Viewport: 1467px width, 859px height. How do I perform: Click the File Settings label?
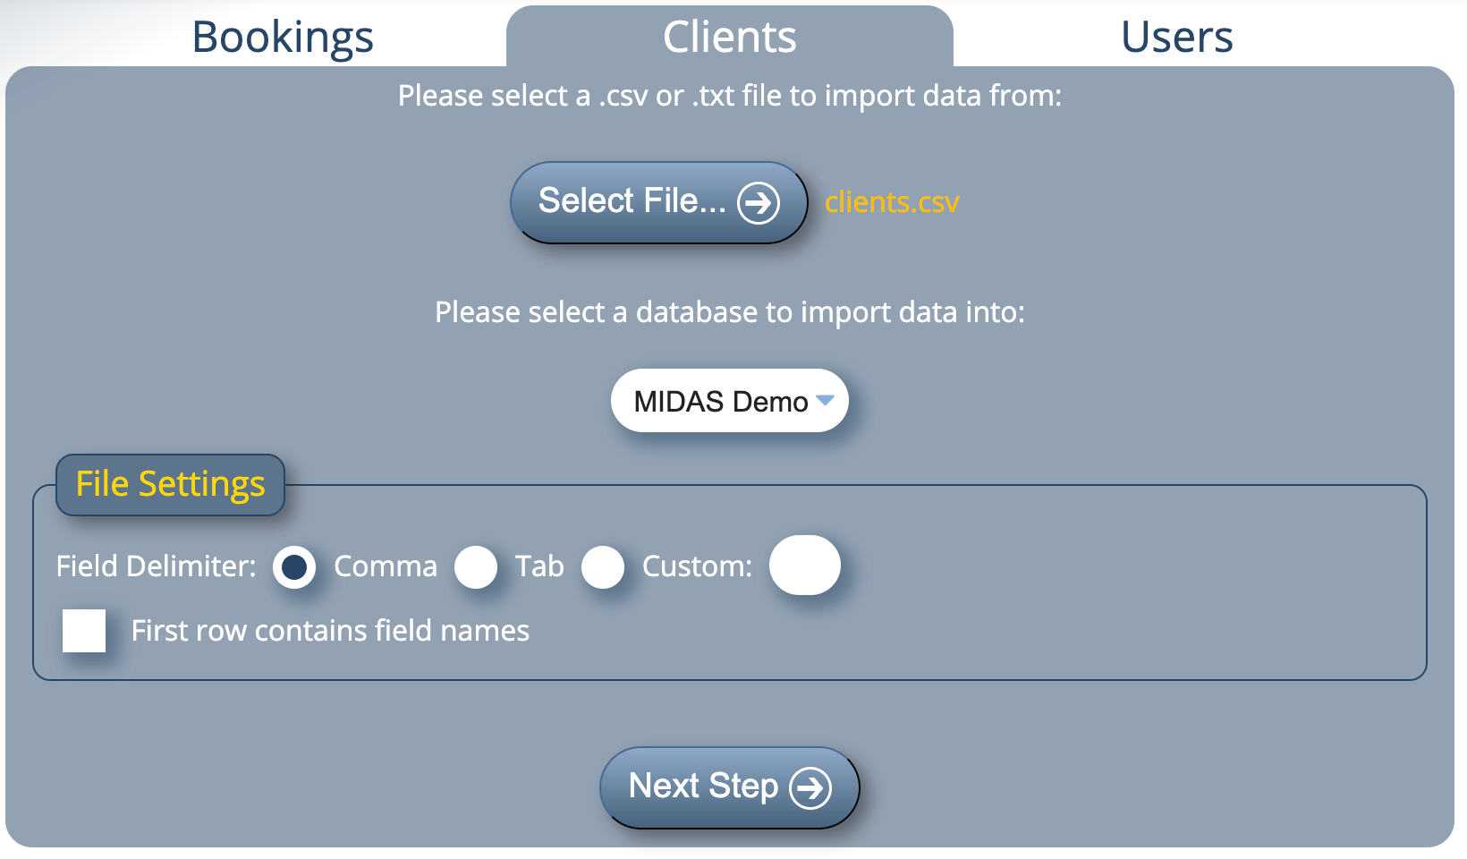pyautogui.click(x=170, y=484)
